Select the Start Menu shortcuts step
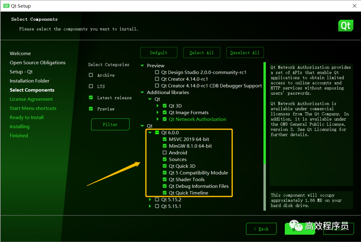Screen dimensions: 361x242 point(33,108)
